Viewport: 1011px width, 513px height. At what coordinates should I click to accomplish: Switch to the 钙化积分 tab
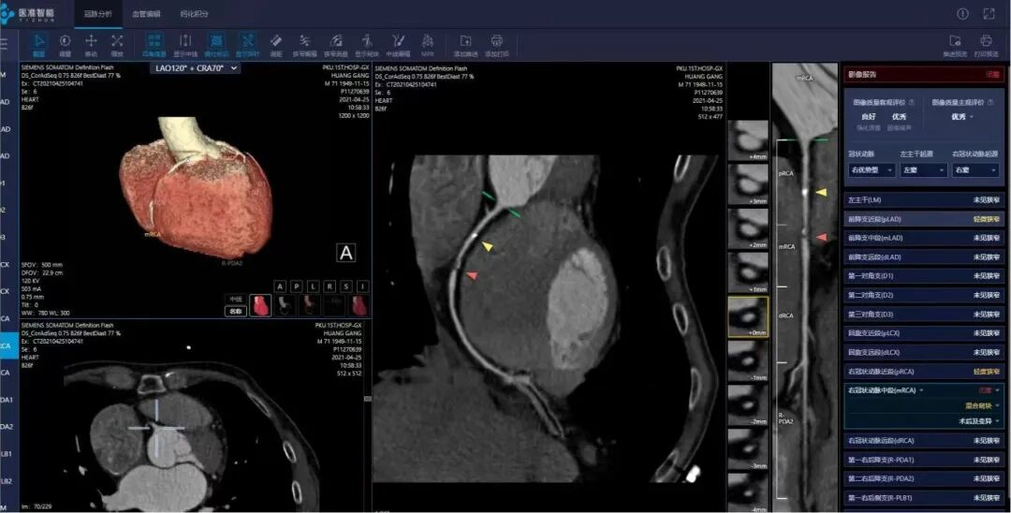194,13
